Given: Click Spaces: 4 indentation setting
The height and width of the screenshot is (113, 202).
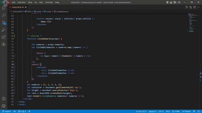Looking at the screenshot, I should click(x=152, y=111).
